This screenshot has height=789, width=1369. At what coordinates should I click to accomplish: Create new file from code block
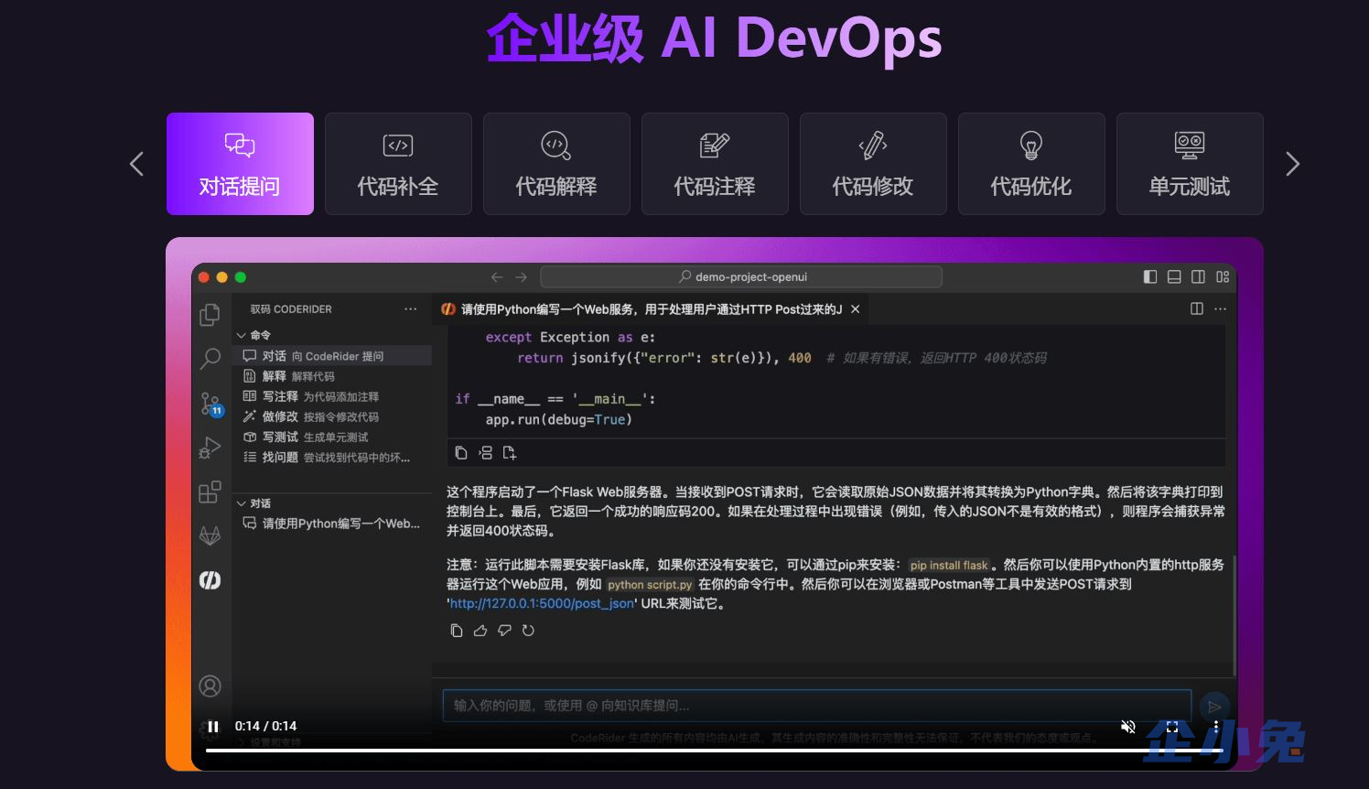coord(510,453)
